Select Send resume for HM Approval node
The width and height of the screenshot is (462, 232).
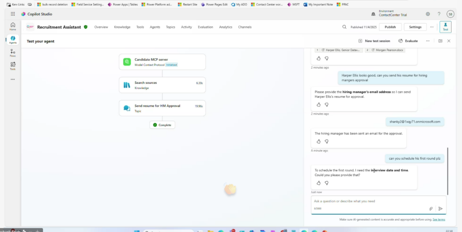click(162, 108)
